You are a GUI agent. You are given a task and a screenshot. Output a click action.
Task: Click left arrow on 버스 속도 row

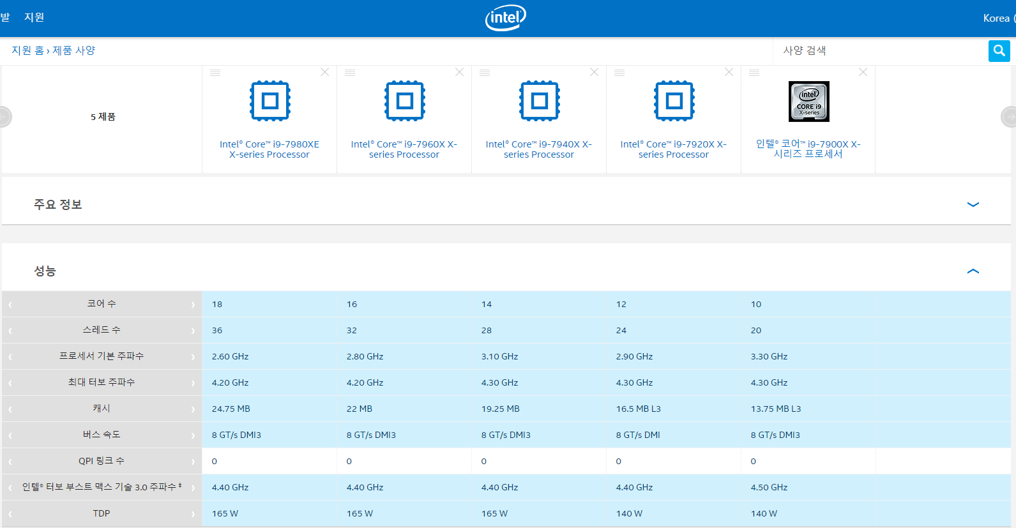click(x=10, y=435)
